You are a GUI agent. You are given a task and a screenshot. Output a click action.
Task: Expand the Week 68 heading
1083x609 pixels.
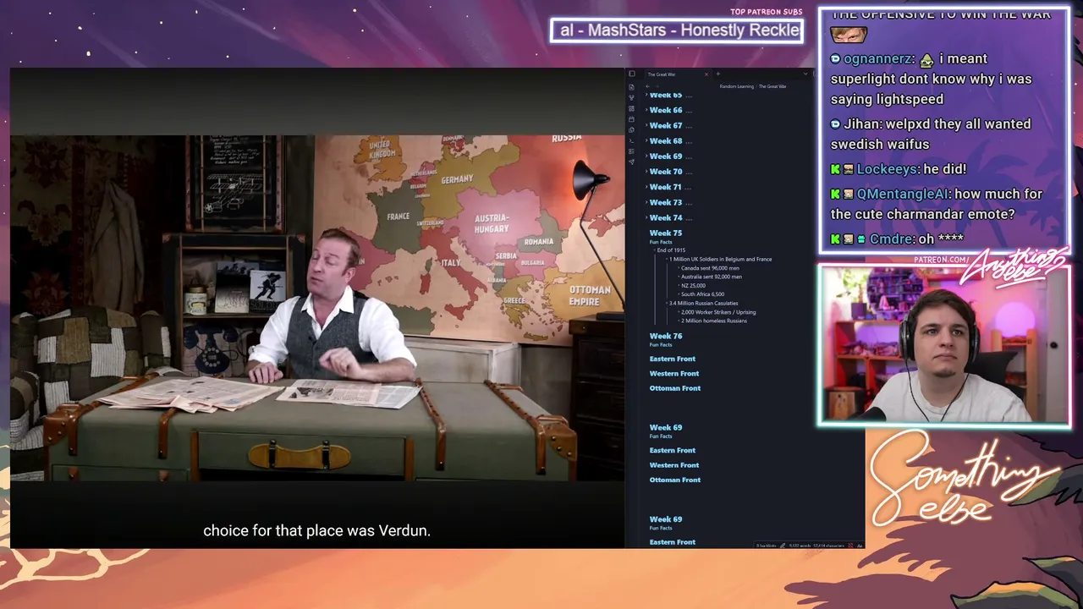[646, 140]
